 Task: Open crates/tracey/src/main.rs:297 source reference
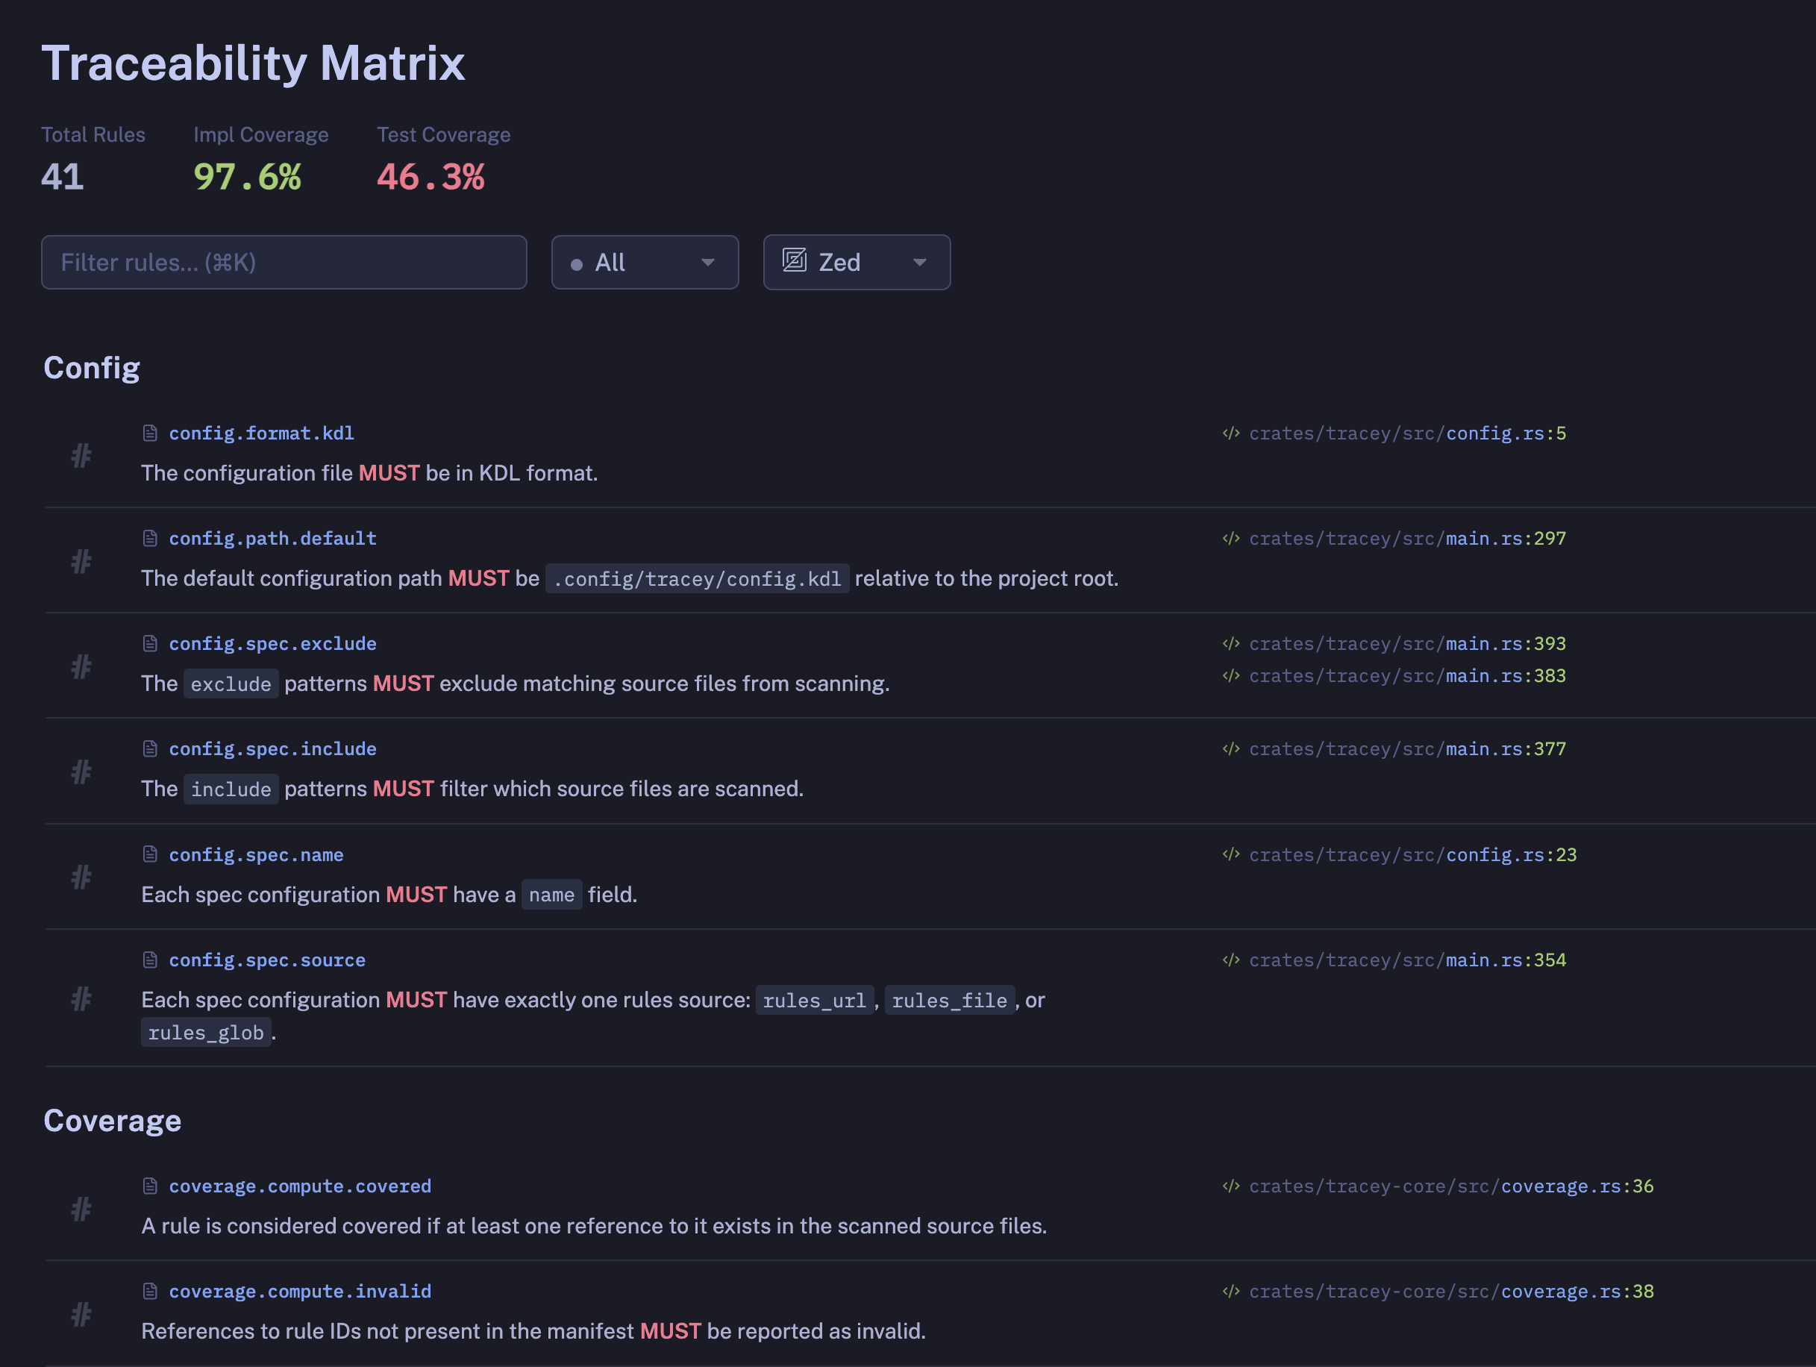pyautogui.click(x=1406, y=539)
